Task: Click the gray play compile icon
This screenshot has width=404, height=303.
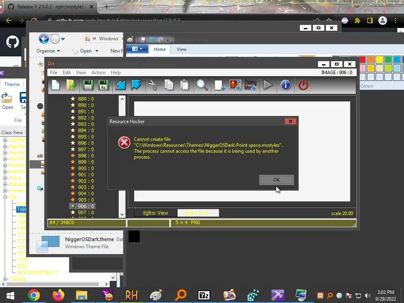Action: [268, 85]
